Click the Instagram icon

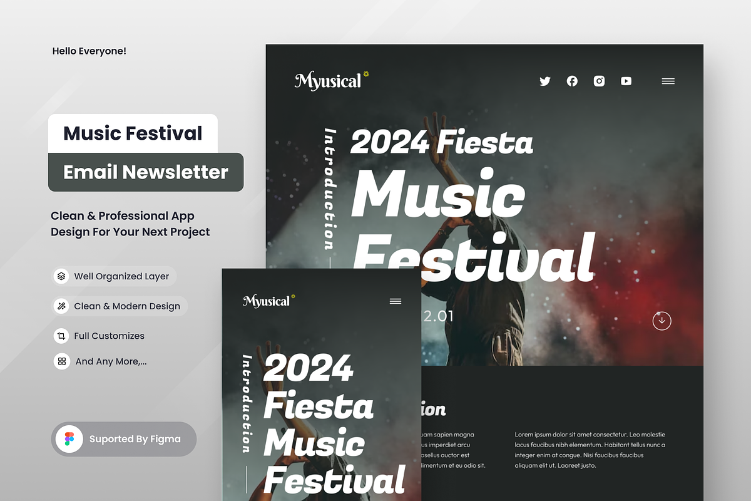pos(599,81)
